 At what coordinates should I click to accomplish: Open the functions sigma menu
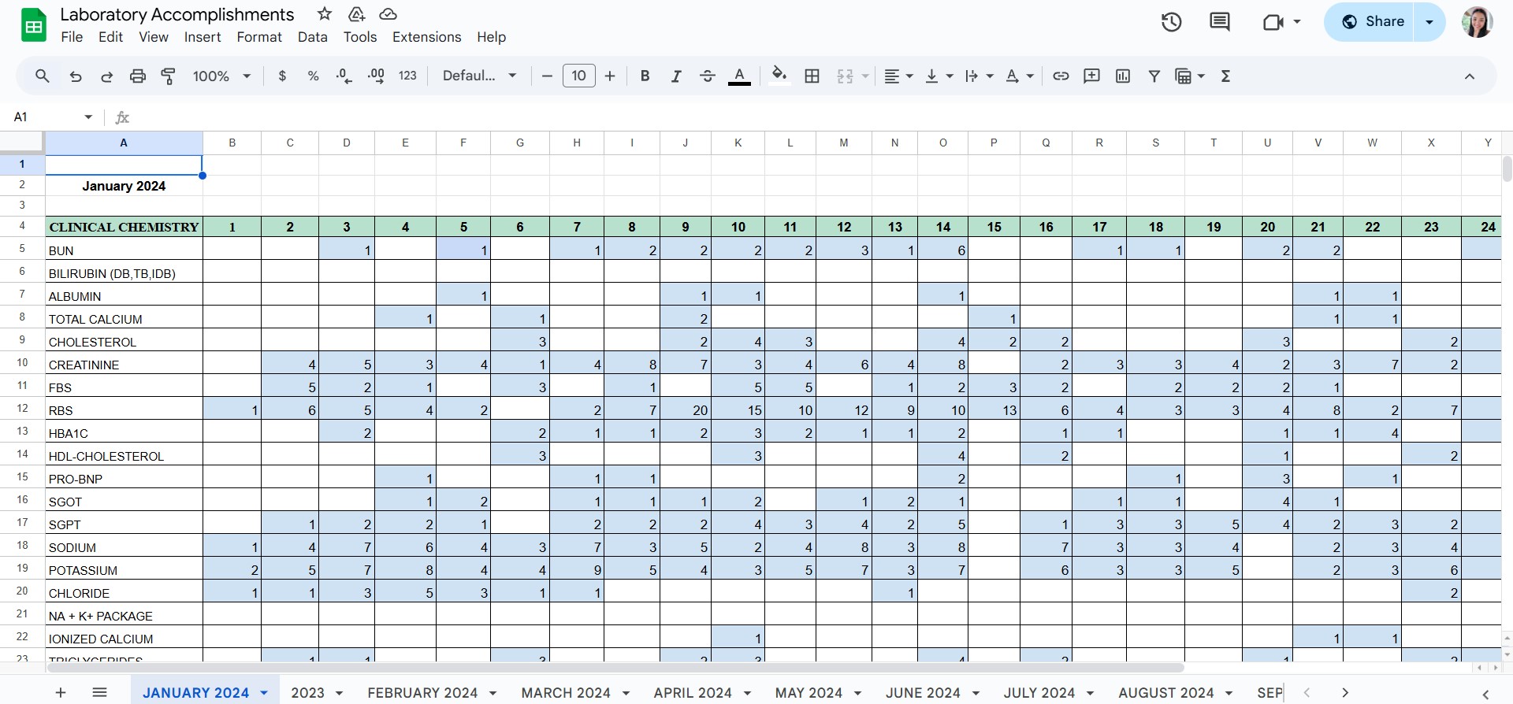point(1225,76)
